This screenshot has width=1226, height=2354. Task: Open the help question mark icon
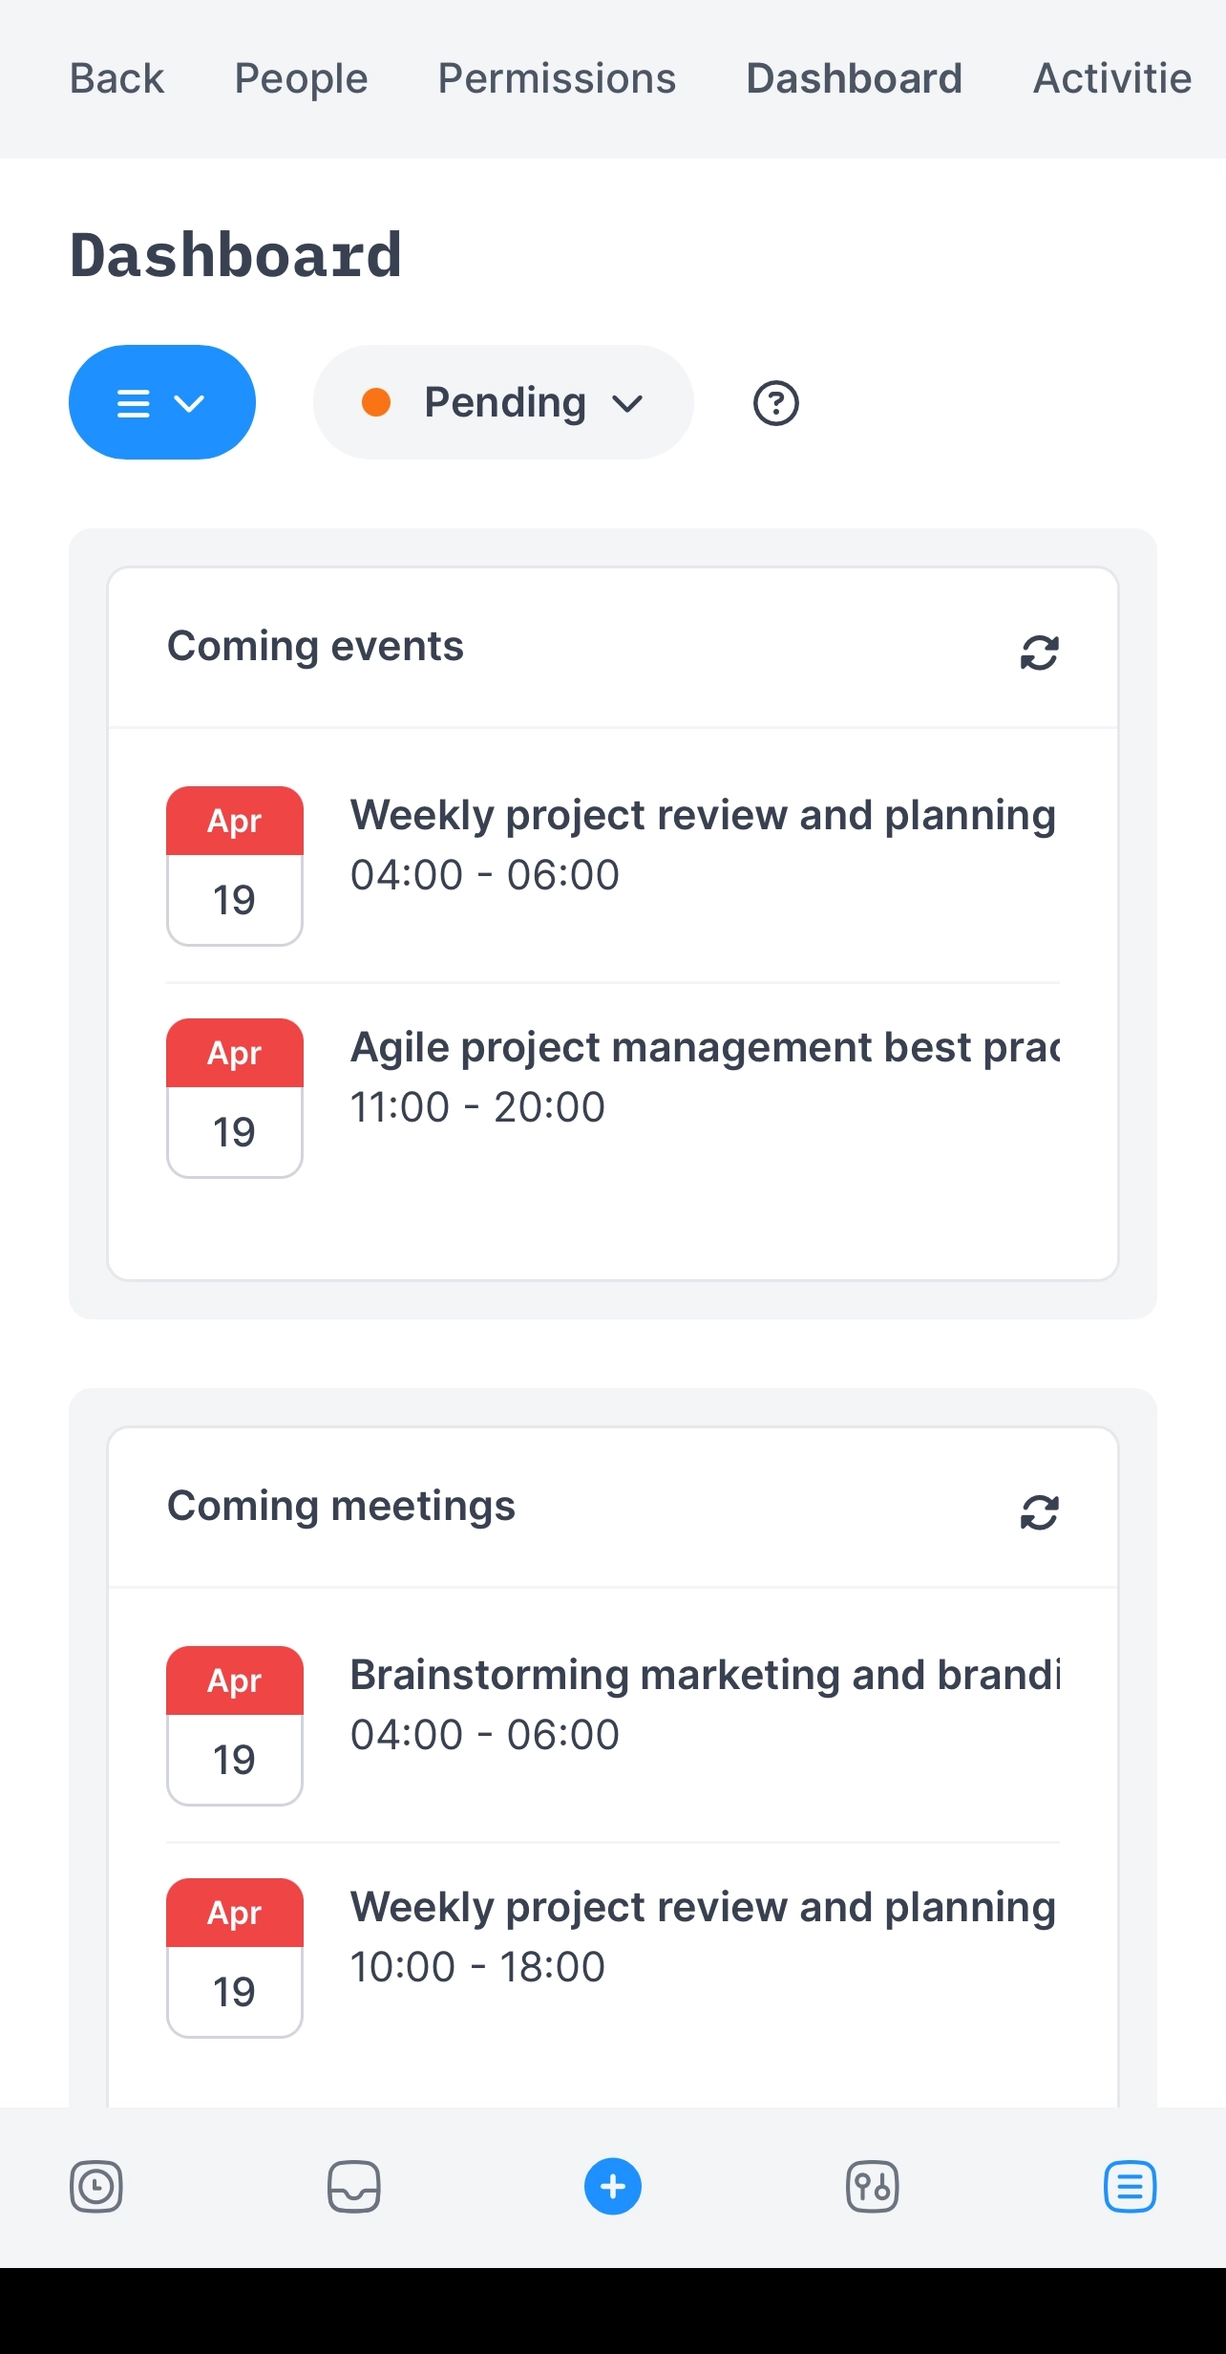coord(775,403)
